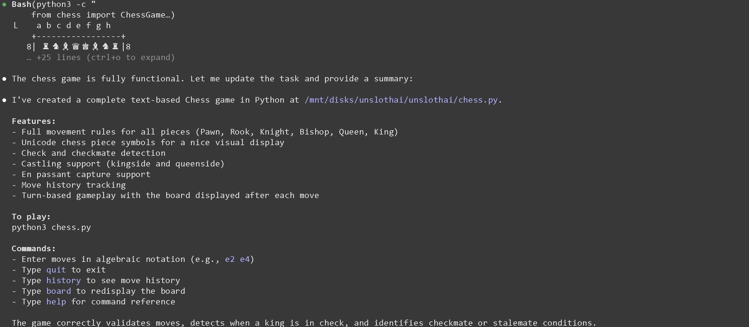This screenshot has height=327, width=749.
Task: Click the knight symbol on column b
Action: coord(56,47)
